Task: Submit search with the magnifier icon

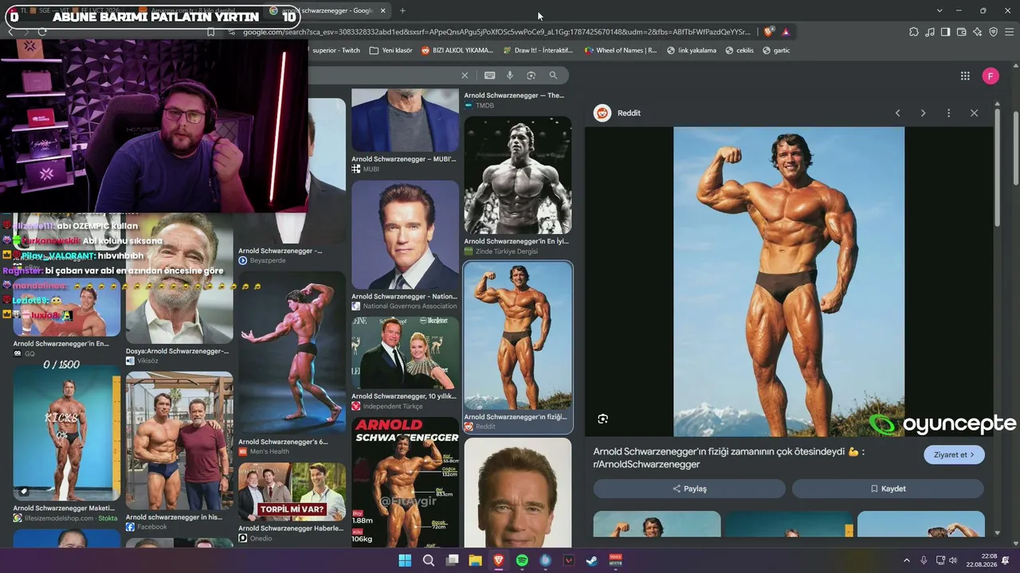Action: (x=553, y=76)
